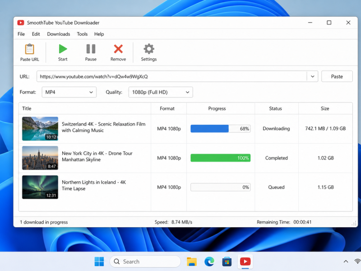
Task: Click the 100% green progress bar
Action: pos(220,158)
